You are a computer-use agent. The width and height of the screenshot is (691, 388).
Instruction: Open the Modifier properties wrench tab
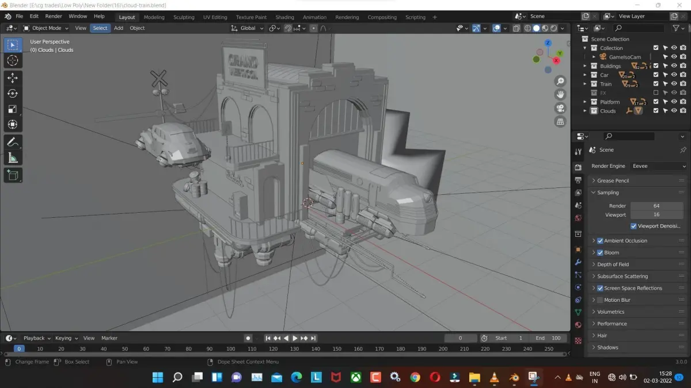click(578, 262)
